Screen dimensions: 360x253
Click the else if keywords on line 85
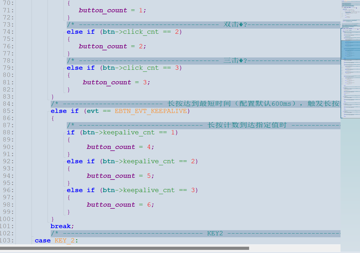click(64, 111)
